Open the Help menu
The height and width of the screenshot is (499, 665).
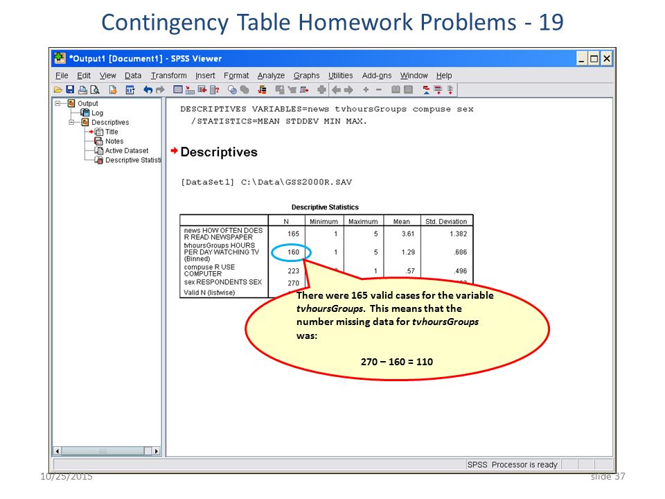(x=444, y=76)
